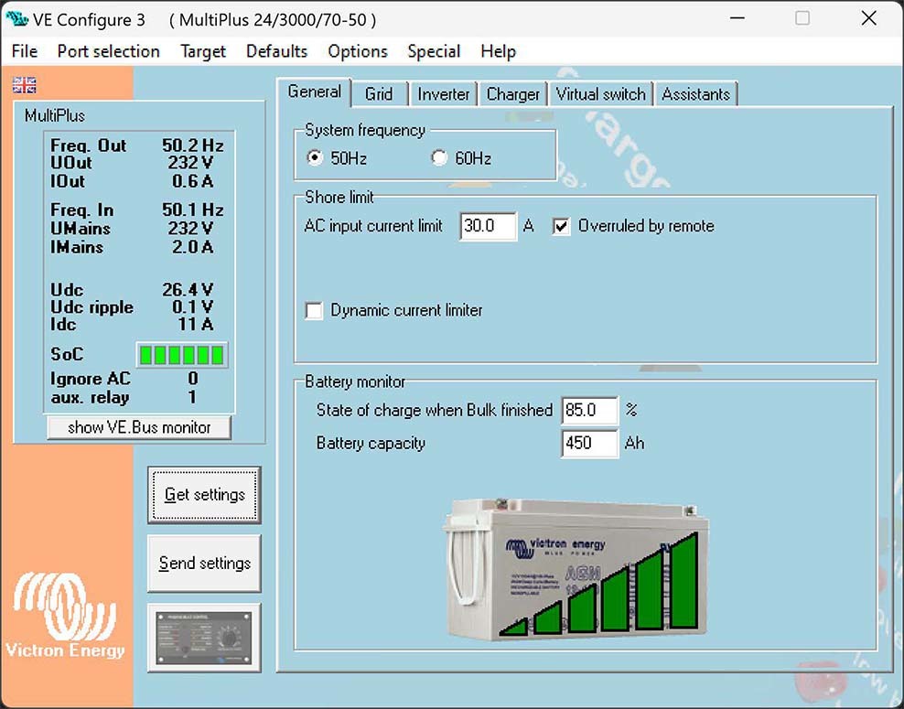This screenshot has height=709, width=904.
Task: Enable the Dynamic current limiter
Action: 315,311
